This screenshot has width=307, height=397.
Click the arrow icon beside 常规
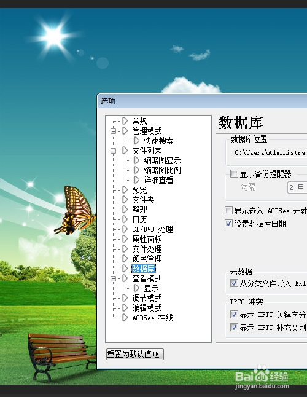coord(125,121)
